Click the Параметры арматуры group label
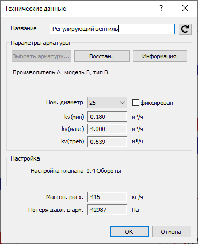Screen dimensions: 198x244 click(40, 43)
